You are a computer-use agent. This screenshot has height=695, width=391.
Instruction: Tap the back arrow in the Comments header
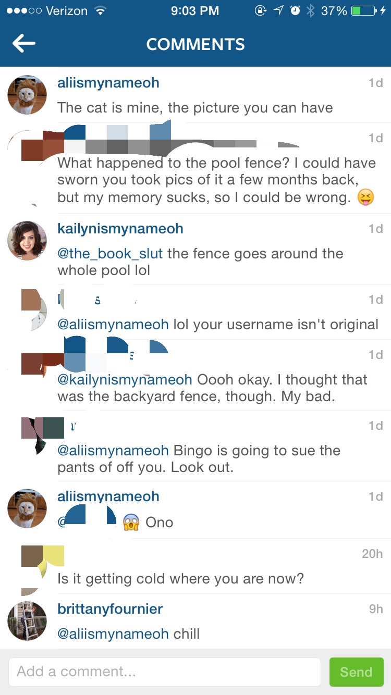[24, 44]
